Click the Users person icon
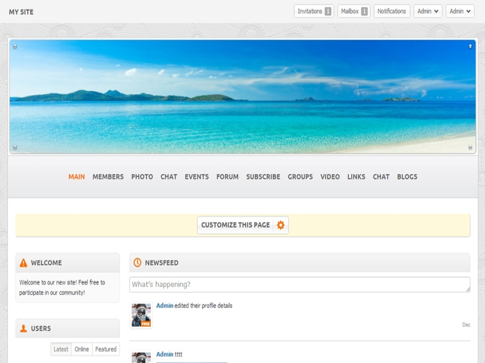485x363 pixels. [x=24, y=329]
